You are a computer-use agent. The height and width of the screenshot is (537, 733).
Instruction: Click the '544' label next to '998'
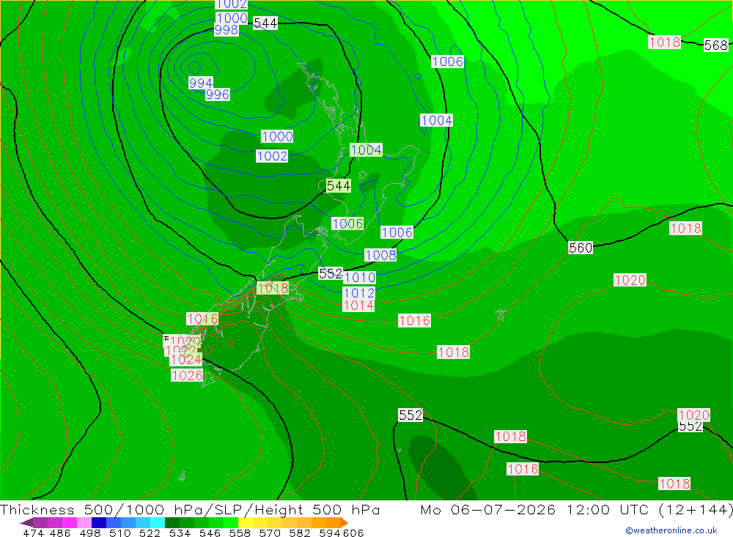point(265,23)
